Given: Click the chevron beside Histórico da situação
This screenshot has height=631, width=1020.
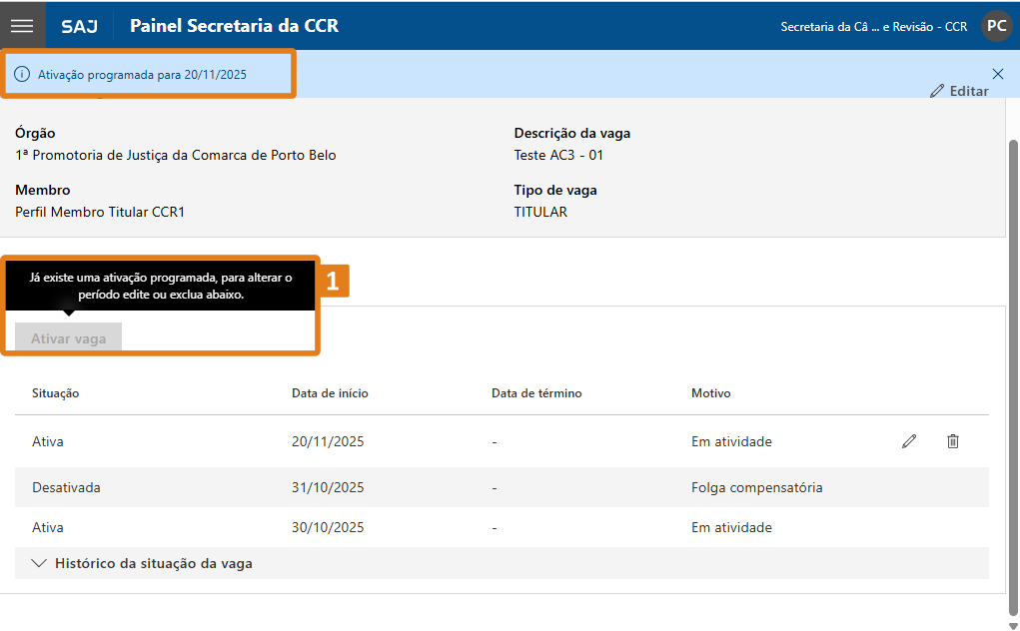Looking at the screenshot, I should 39,563.
